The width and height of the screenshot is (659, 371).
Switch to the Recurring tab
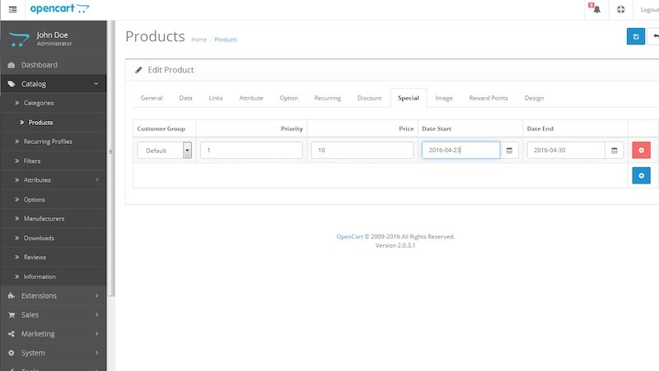click(x=327, y=98)
